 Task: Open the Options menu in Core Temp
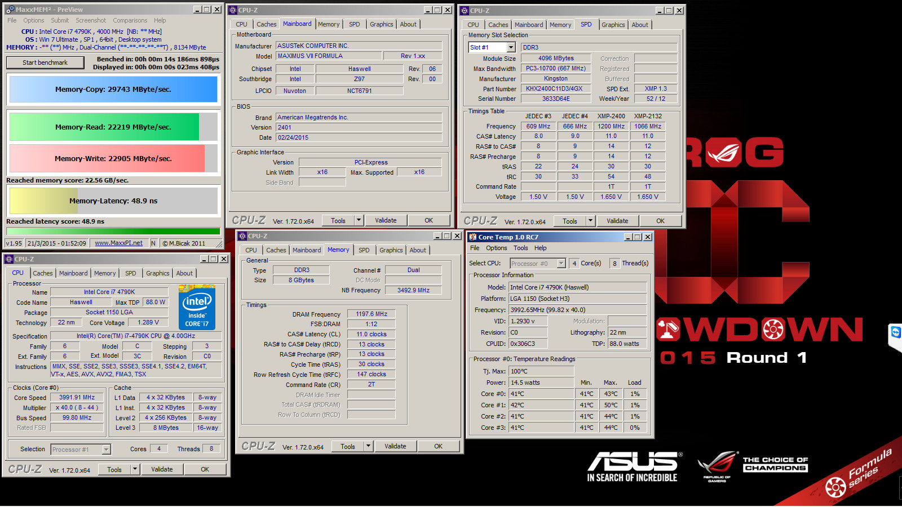(497, 248)
